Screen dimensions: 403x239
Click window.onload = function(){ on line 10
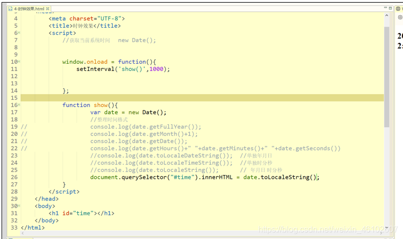click(x=109, y=62)
